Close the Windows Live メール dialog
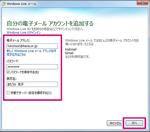 pos(142,3)
